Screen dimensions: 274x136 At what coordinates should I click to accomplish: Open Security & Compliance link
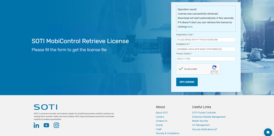[x=167, y=133]
